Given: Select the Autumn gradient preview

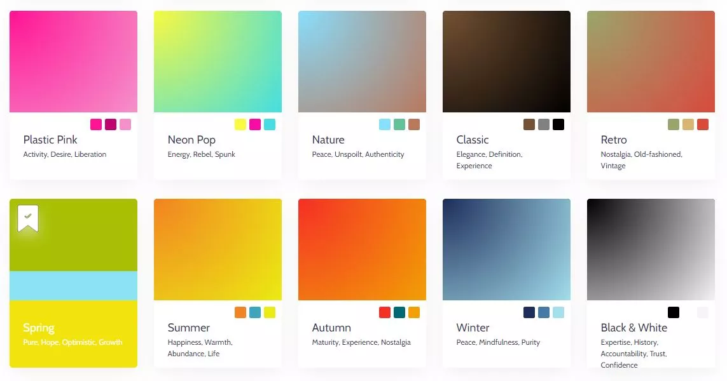Looking at the screenshot, I should 362,250.
